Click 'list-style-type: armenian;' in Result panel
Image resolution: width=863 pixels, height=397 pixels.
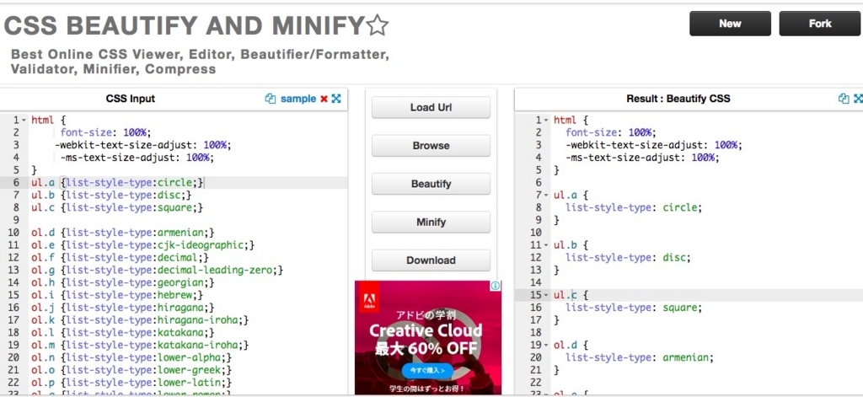[x=641, y=358]
